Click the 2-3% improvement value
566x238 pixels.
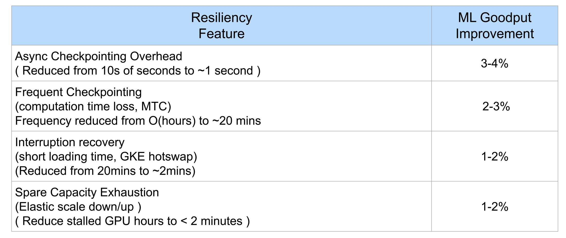pos(496,106)
